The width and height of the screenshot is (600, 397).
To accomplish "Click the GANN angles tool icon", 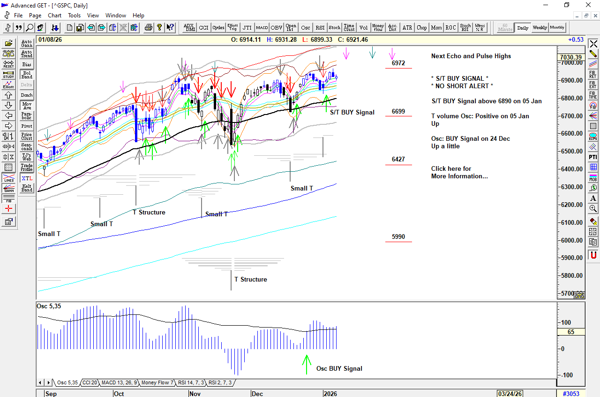I will [x=8, y=189].
